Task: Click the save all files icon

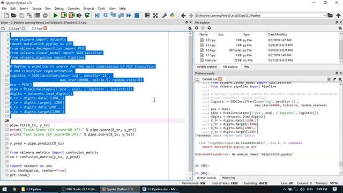Action: click(29, 16)
